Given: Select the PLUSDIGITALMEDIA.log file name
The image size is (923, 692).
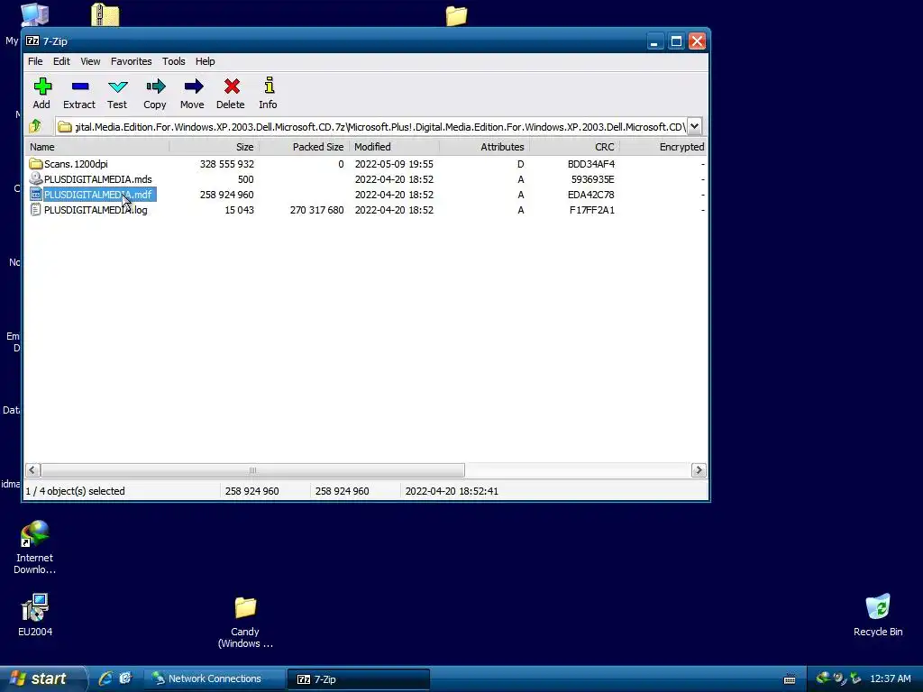Looking at the screenshot, I should click(x=96, y=209).
